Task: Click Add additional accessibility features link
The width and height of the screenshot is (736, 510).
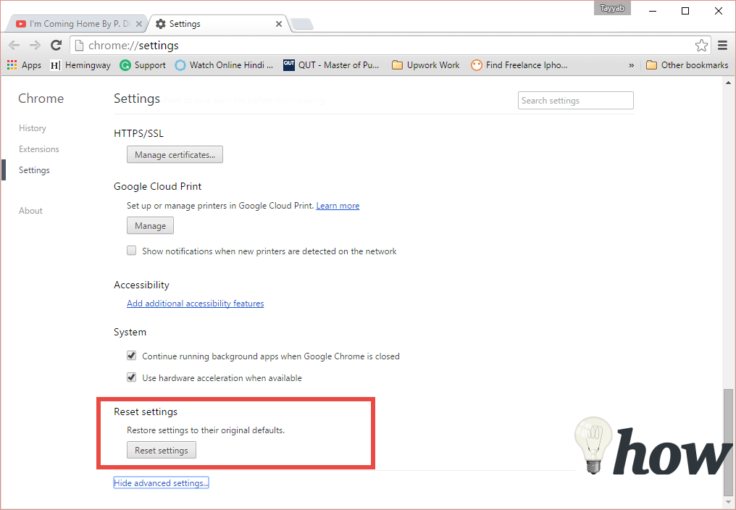Action: click(x=196, y=304)
